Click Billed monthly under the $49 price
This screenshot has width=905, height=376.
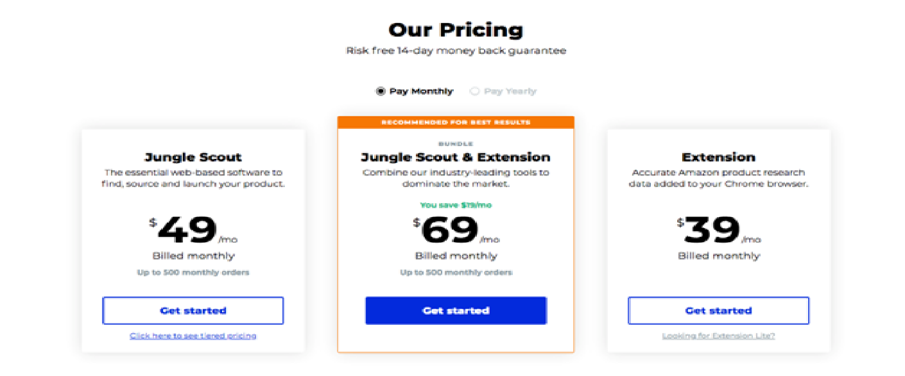coord(193,256)
